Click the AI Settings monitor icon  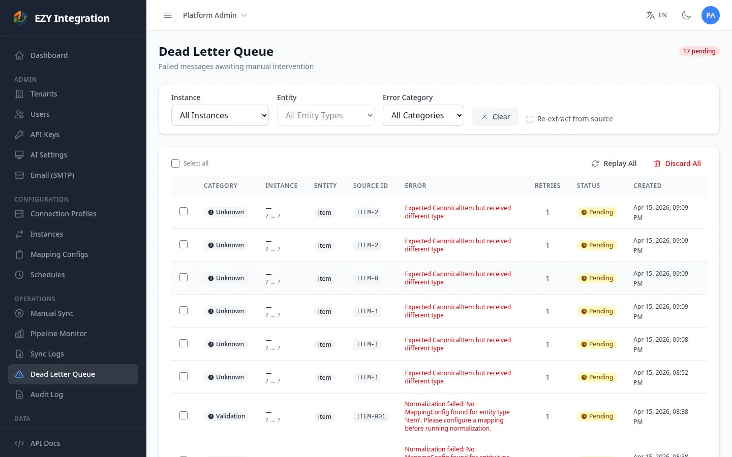point(19,155)
